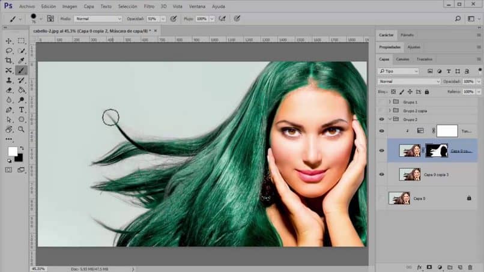Select the Clone Stamp tool

coord(9,80)
